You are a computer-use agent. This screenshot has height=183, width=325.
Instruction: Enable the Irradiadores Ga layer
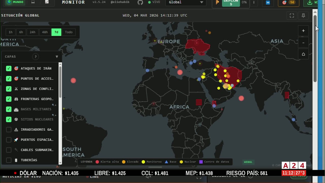9,130
